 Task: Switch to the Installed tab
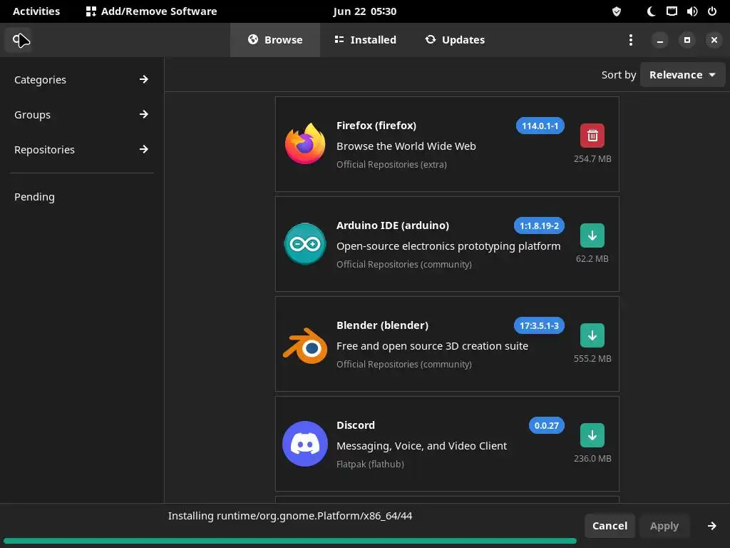[x=366, y=40]
